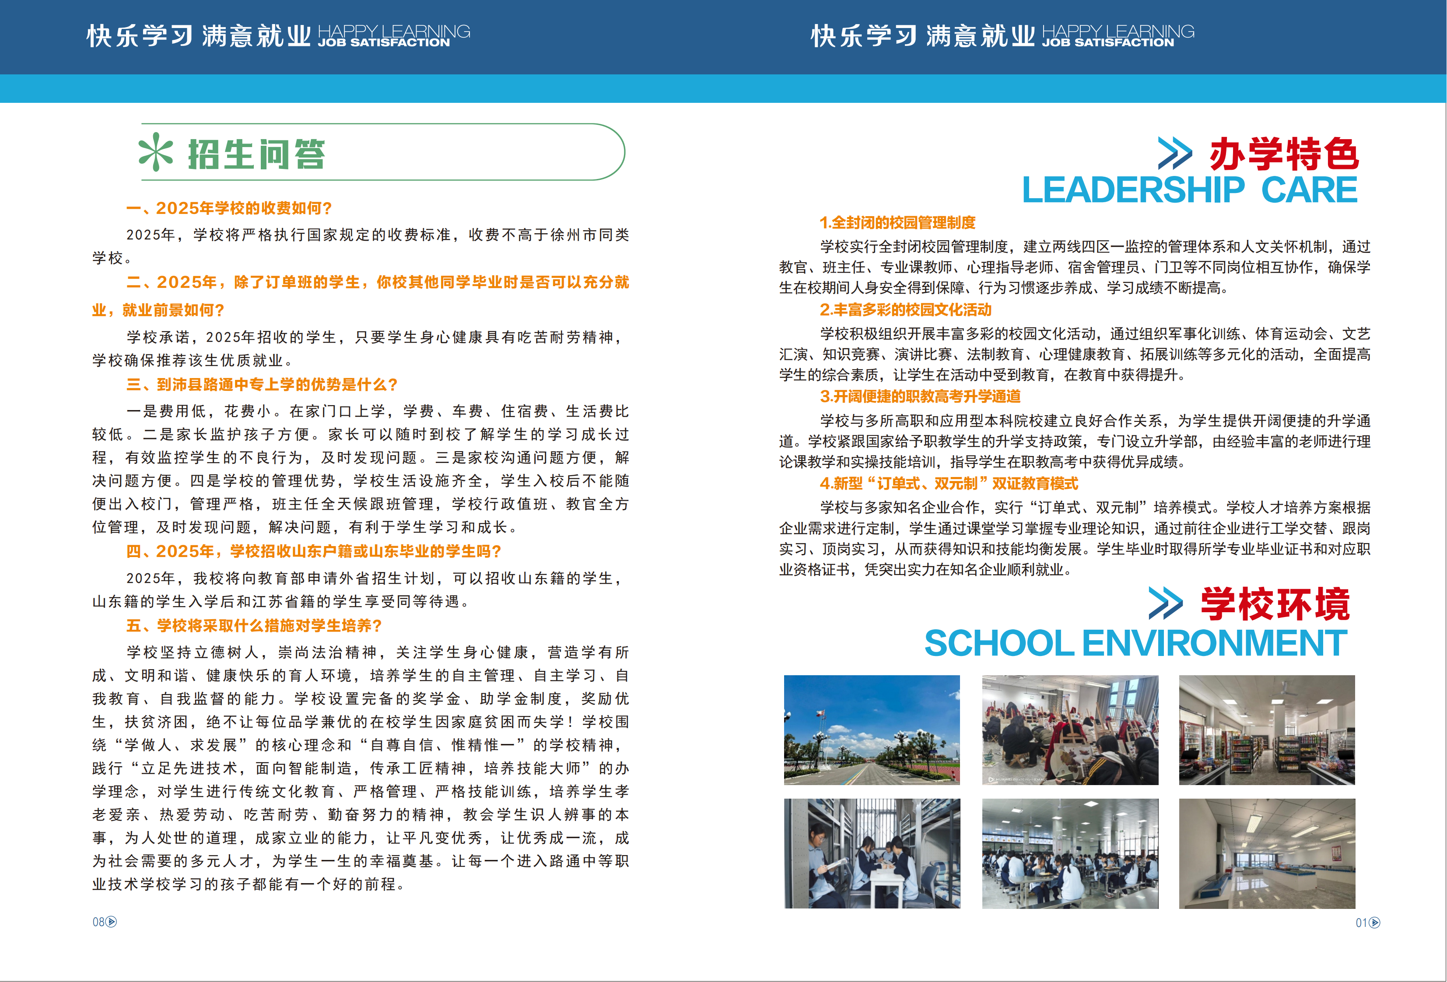Click the double chevron icon beside 办学特色

1175,153
